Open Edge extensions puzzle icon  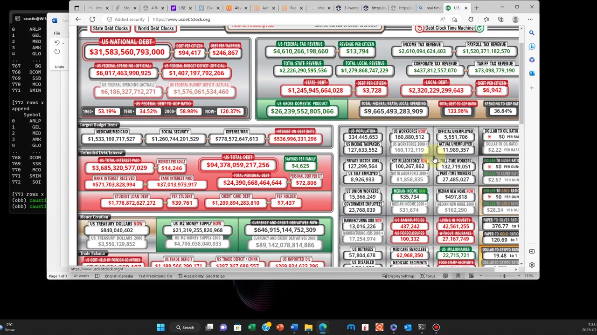(x=471, y=20)
